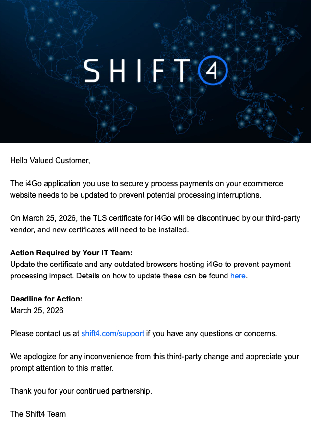Click "Thank you for your continued partnership." line
Screen dimensions: 311x433
[x=81, y=391]
